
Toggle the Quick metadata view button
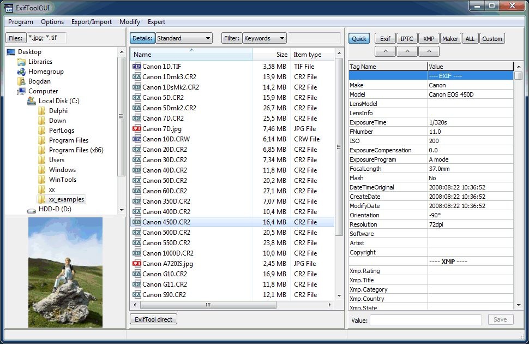coord(359,39)
